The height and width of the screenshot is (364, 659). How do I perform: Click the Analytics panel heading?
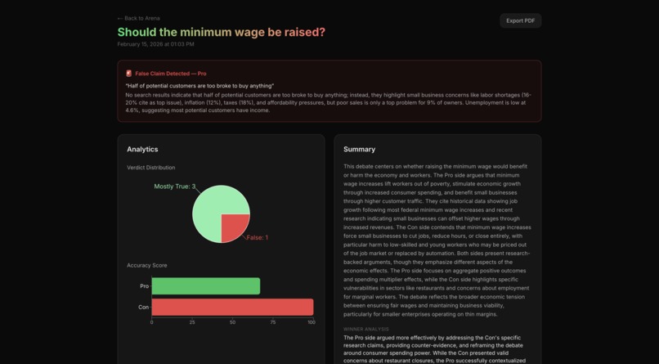142,149
